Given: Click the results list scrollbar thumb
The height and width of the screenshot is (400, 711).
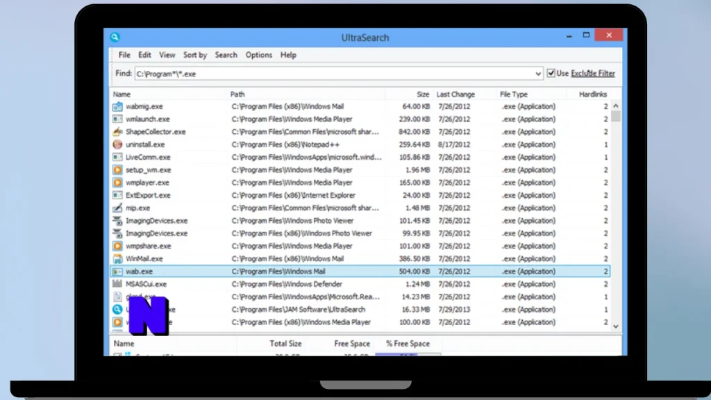Looking at the screenshot, I should (x=616, y=116).
